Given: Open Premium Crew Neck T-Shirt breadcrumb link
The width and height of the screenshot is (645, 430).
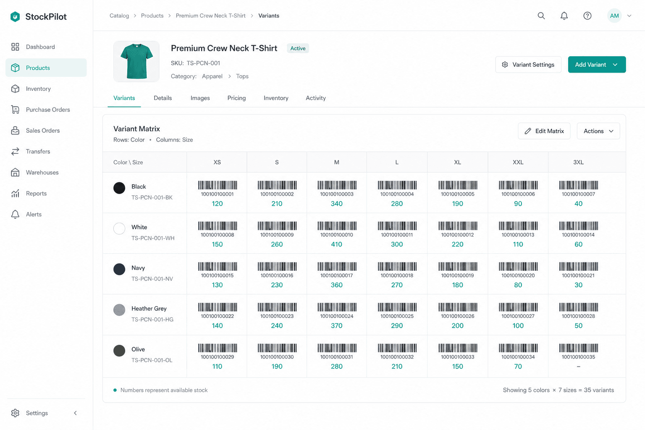Looking at the screenshot, I should click(211, 16).
